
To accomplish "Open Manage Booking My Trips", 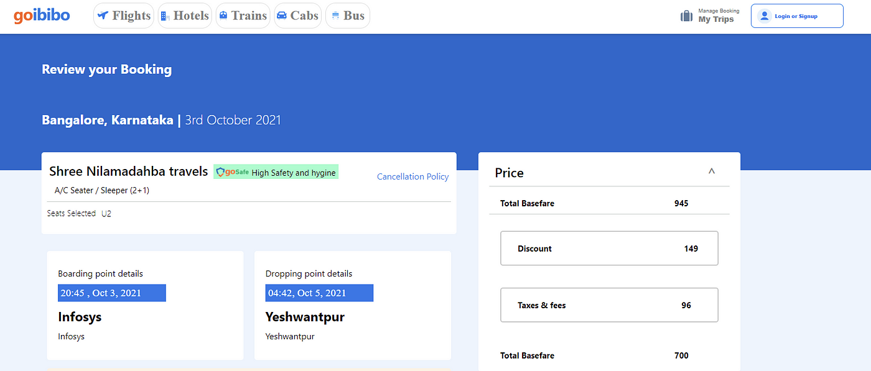I will click(x=710, y=16).
